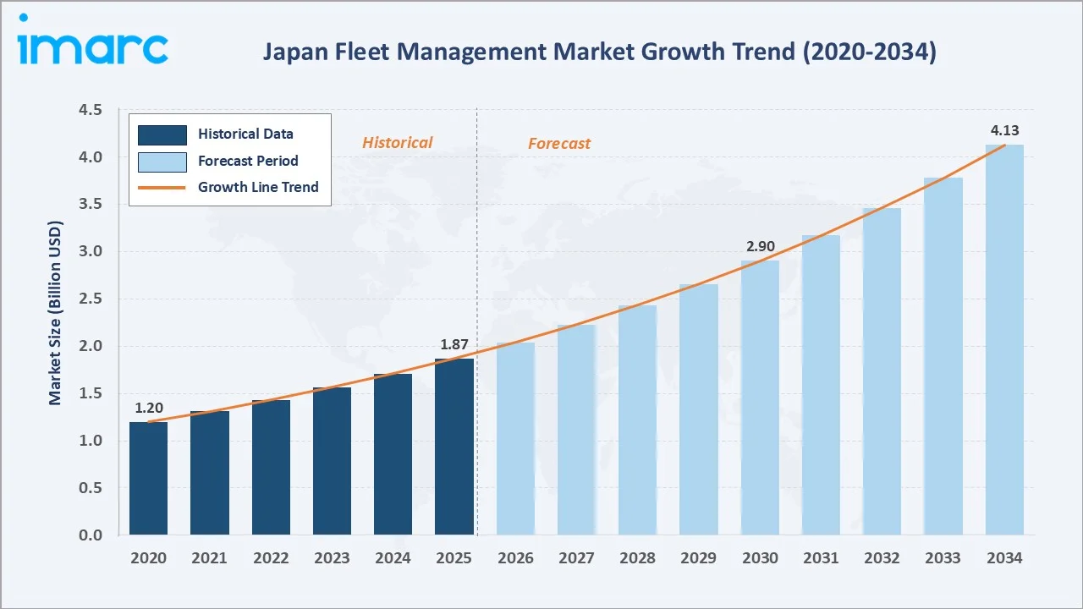The image size is (1083, 609).
Task: Click the 0.5 y-axis tick label
Action: (91, 489)
